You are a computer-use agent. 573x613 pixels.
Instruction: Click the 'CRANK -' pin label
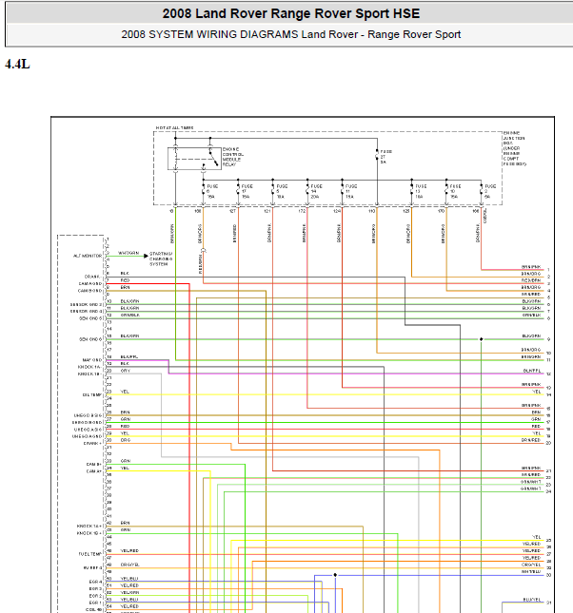pyautogui.click(x=93, y=277)
